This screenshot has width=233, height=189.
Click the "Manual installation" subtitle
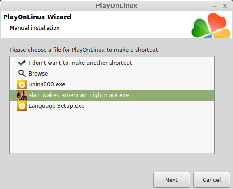click(35, 28)
